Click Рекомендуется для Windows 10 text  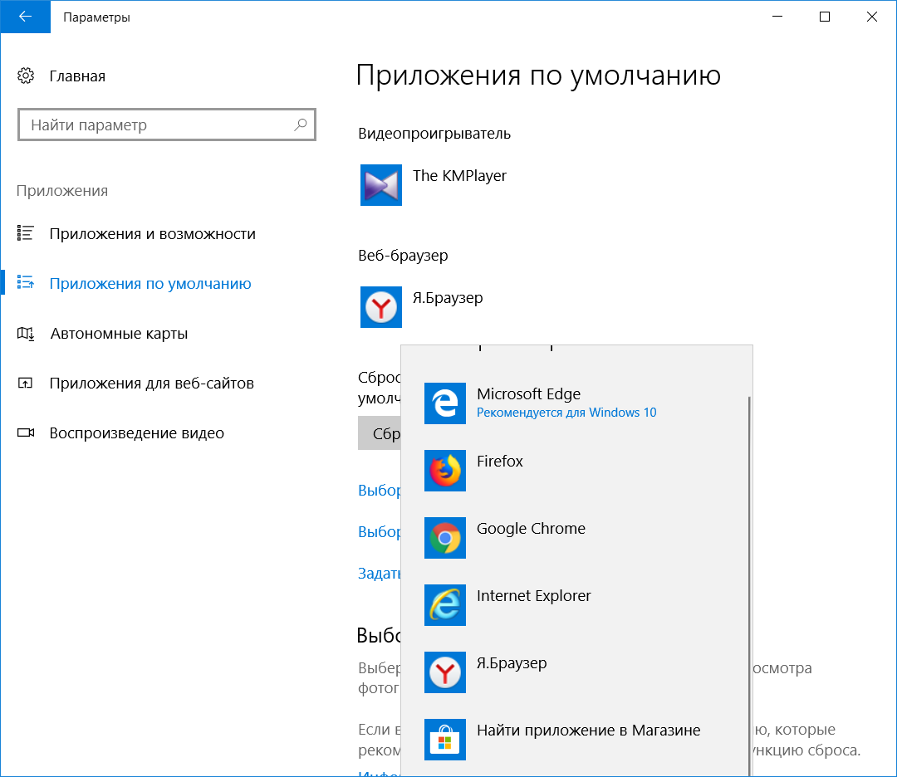(566, 413)
